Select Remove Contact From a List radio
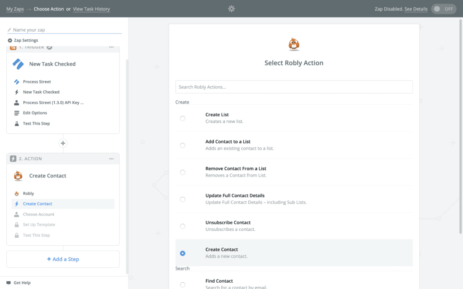The height and width of the screenshot is (289, 463). click(x=183, y=172)
